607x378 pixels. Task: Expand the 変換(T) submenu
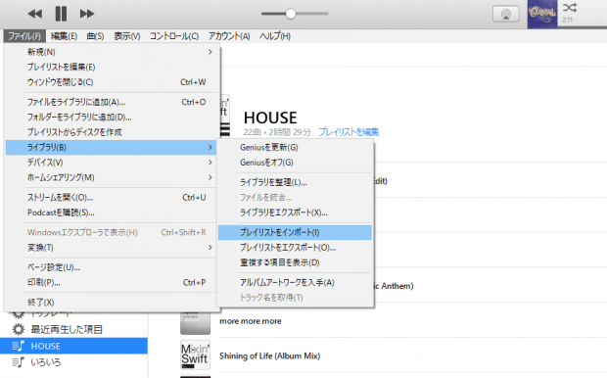tap(111, 248)
